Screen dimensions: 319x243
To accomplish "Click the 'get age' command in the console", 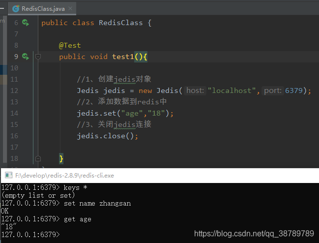I will (78, 219).
